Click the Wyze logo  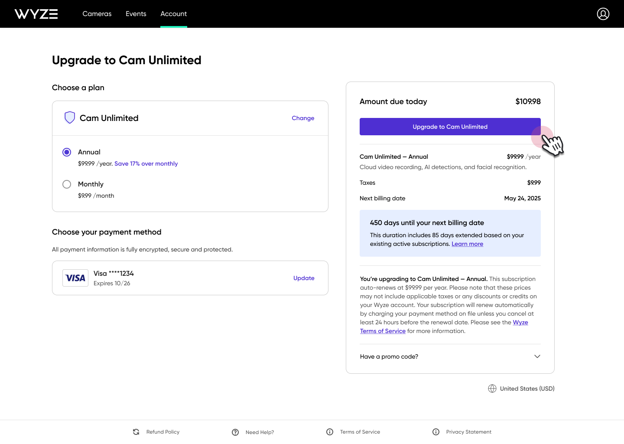click(36, 14)
